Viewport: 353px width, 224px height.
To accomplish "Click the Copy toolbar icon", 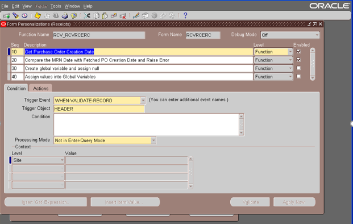I will pos(96,15).
